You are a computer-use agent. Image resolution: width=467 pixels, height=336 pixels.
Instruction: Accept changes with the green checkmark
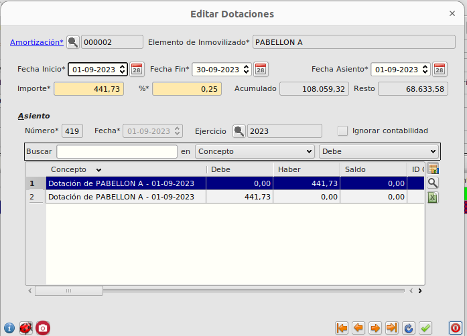click(425, 328)
